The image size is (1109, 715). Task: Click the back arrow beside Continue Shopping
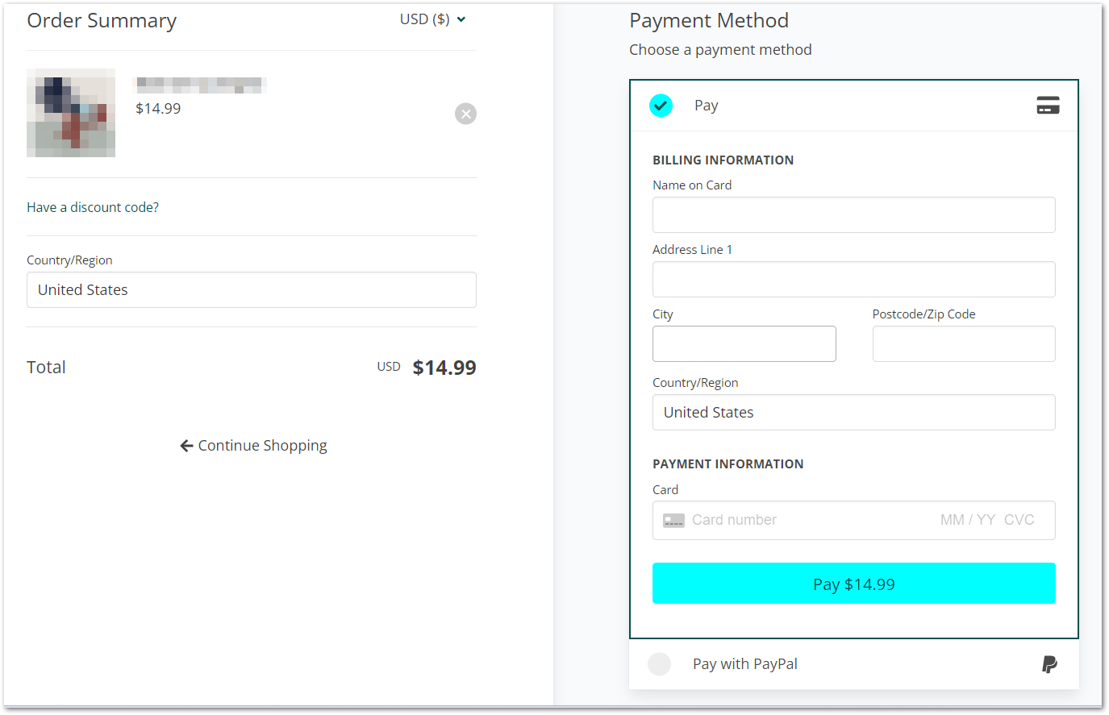[186, 446]
